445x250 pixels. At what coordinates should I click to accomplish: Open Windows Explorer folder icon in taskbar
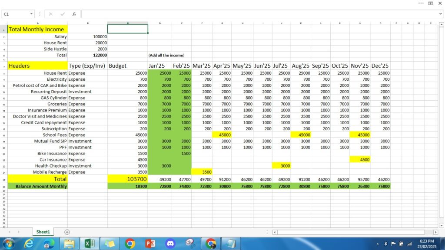69,243
